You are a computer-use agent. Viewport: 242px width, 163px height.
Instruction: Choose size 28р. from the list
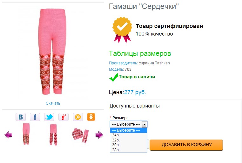click(x=129, y=150)
